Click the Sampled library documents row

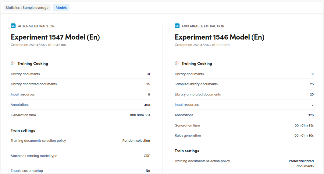click(x=196, y=84)
